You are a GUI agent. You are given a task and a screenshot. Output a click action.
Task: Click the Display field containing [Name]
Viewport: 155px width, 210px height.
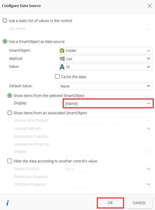coord(108,103)
